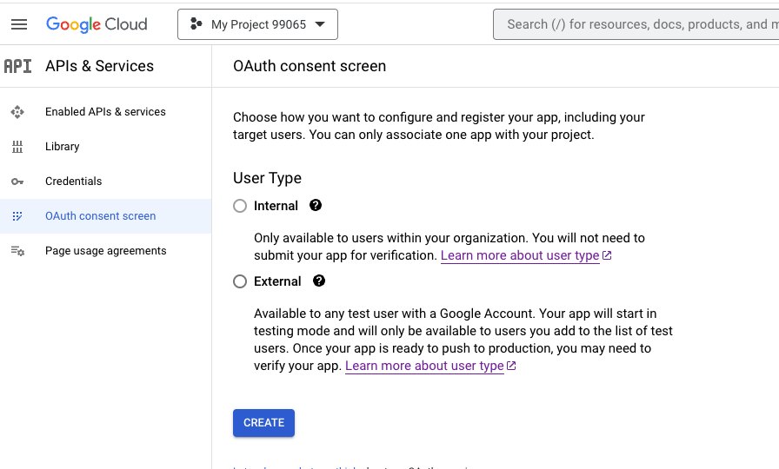Image resolution: width=779 pixels, height=469 pixels.
Task: Open Page usage agreements
Action: [105, 251]
